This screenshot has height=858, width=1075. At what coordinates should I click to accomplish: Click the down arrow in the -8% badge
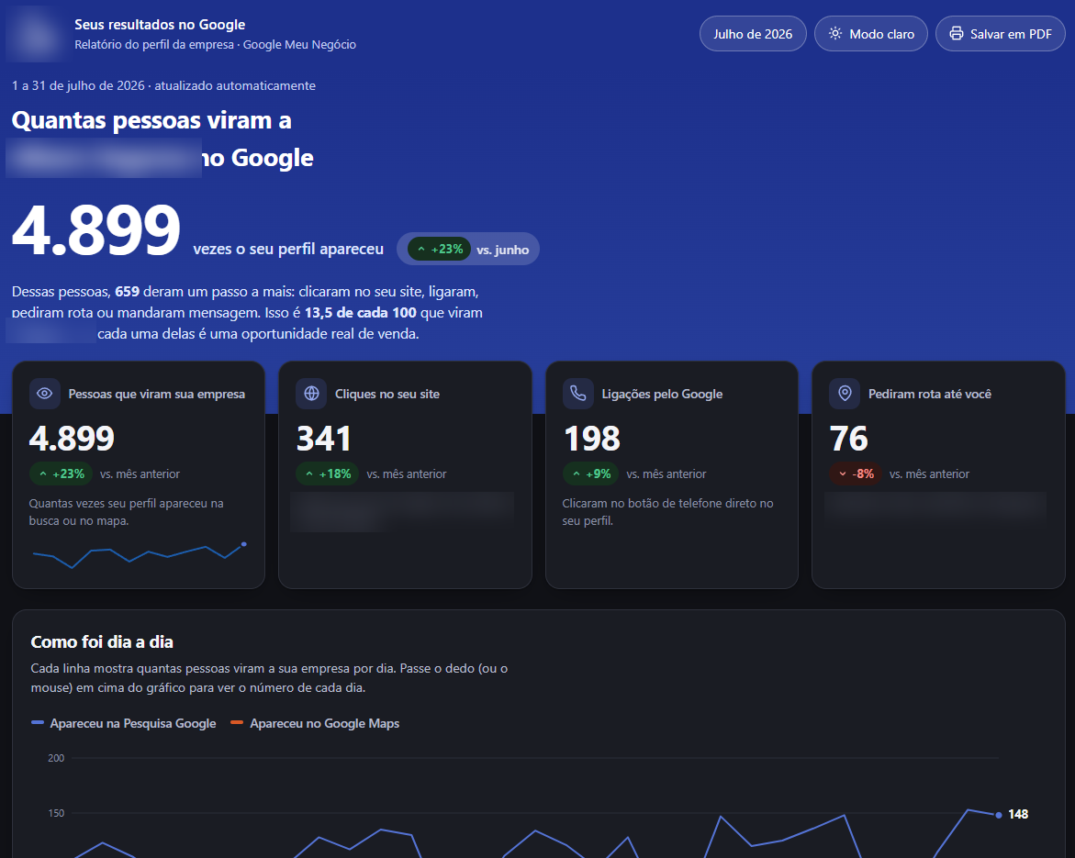click(843, 474)
